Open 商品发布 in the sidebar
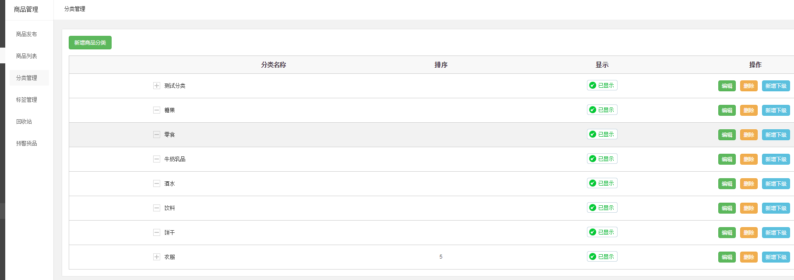This screenshot has height=280, width=794. (26, 34)
